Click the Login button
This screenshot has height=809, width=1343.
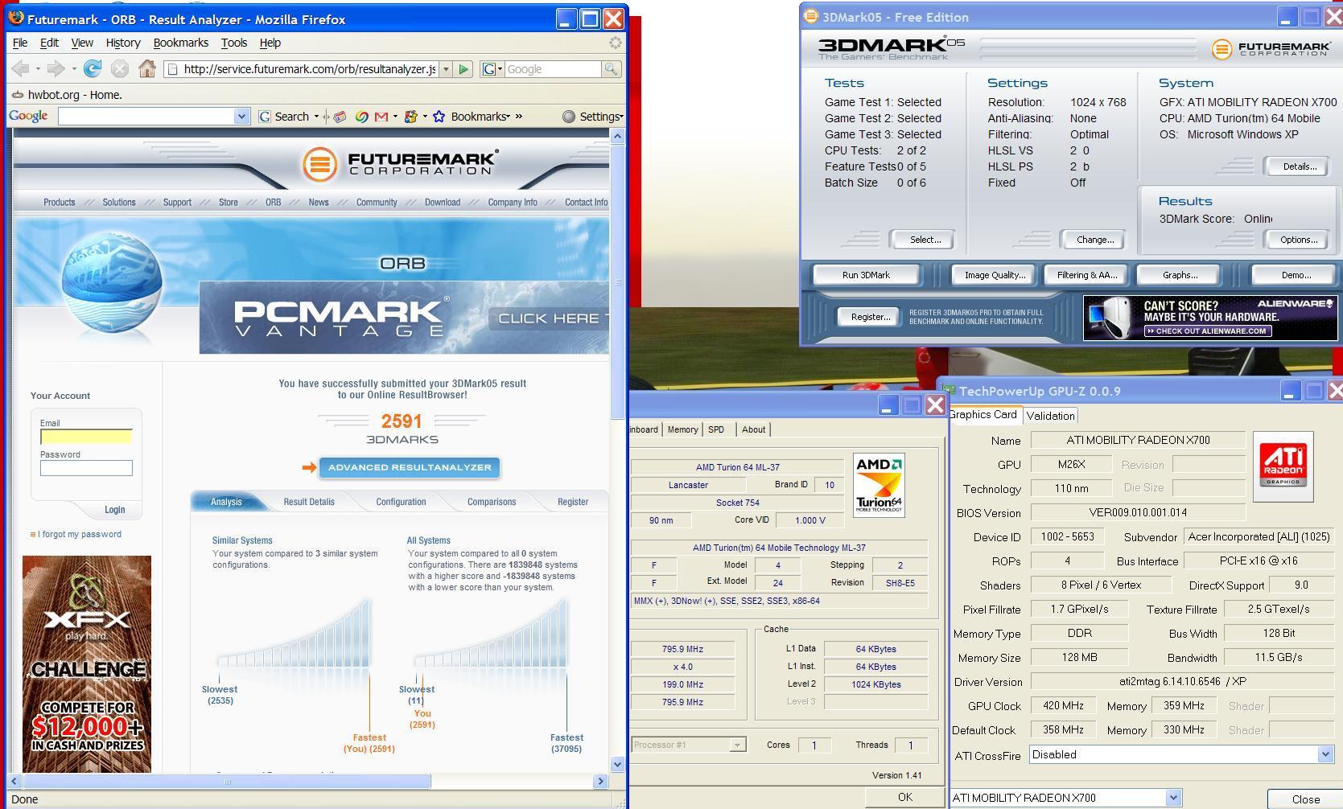point(114,510)
